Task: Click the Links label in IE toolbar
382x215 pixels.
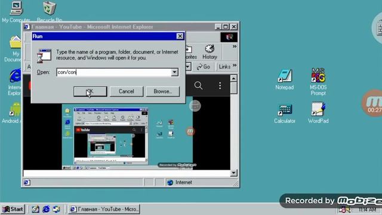Action: point(224,66)
